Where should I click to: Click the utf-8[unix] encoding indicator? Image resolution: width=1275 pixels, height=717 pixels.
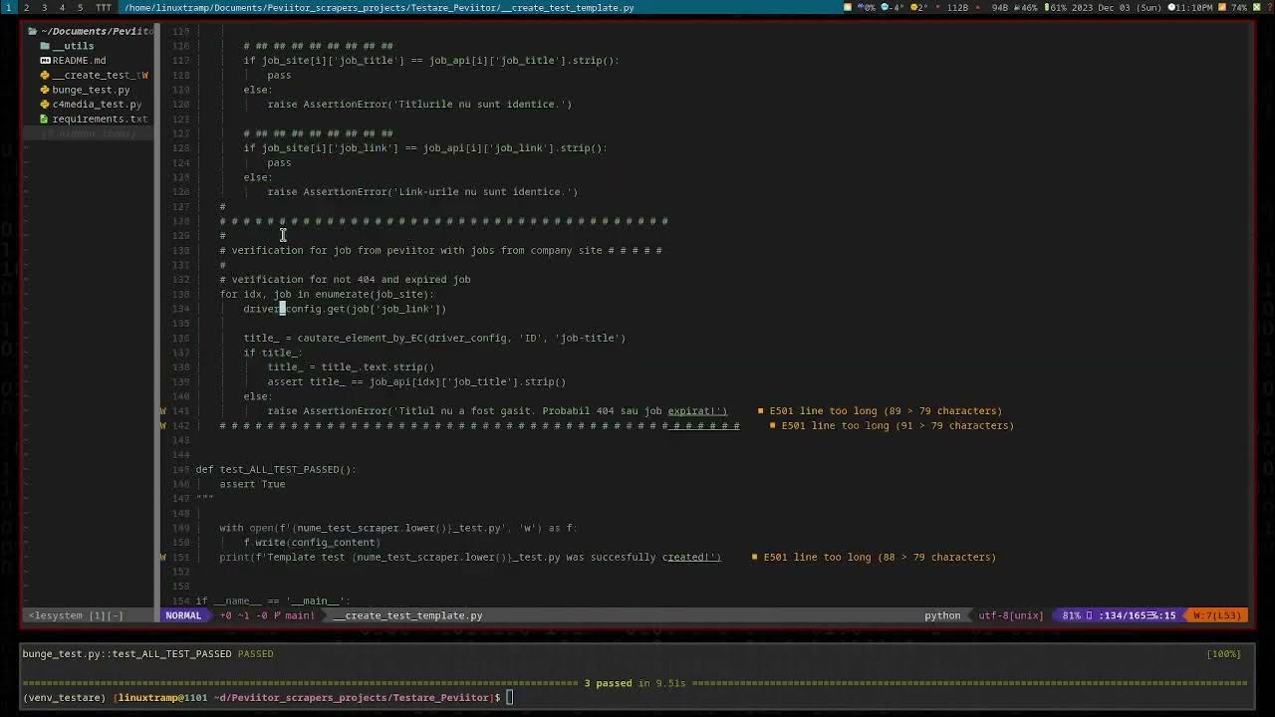point(1011,615)
